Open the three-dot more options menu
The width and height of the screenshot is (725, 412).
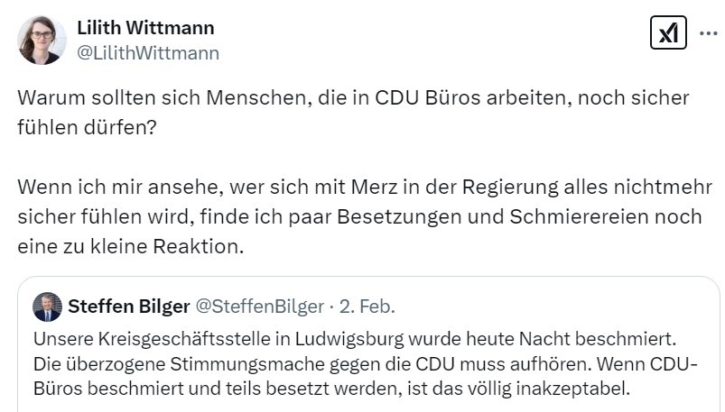point(708,33)
